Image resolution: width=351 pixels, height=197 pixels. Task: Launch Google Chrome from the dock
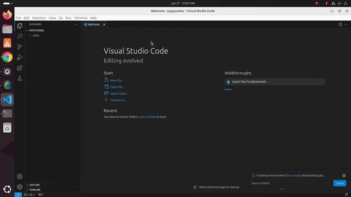coord(7,57)
